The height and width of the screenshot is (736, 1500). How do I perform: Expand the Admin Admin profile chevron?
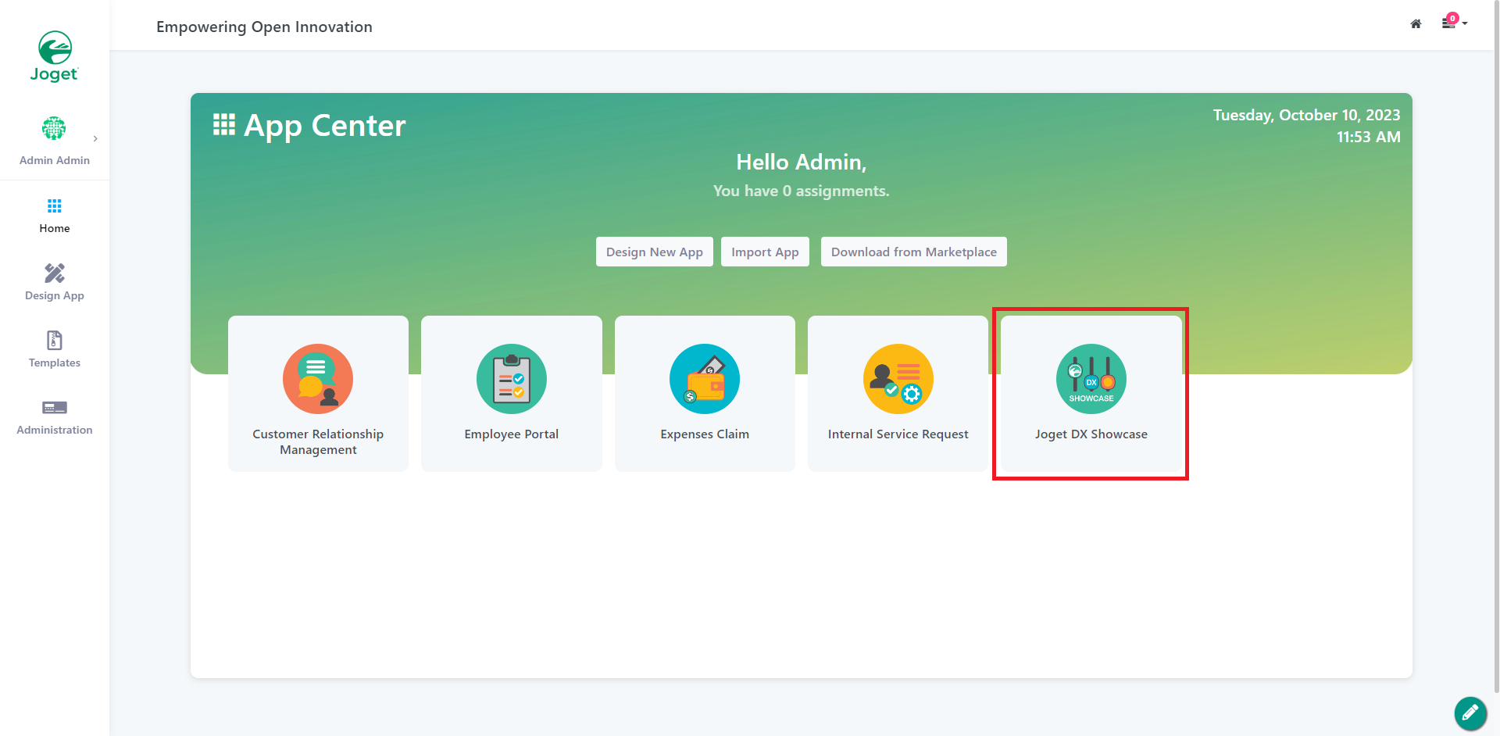95,139
